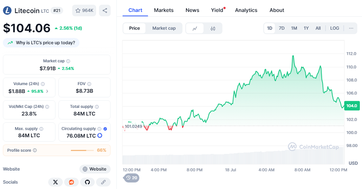The width and height of the screenshot is (362, 189).
Task: Show Market cap info tooltip icon
Action: [x=68, y=61]
